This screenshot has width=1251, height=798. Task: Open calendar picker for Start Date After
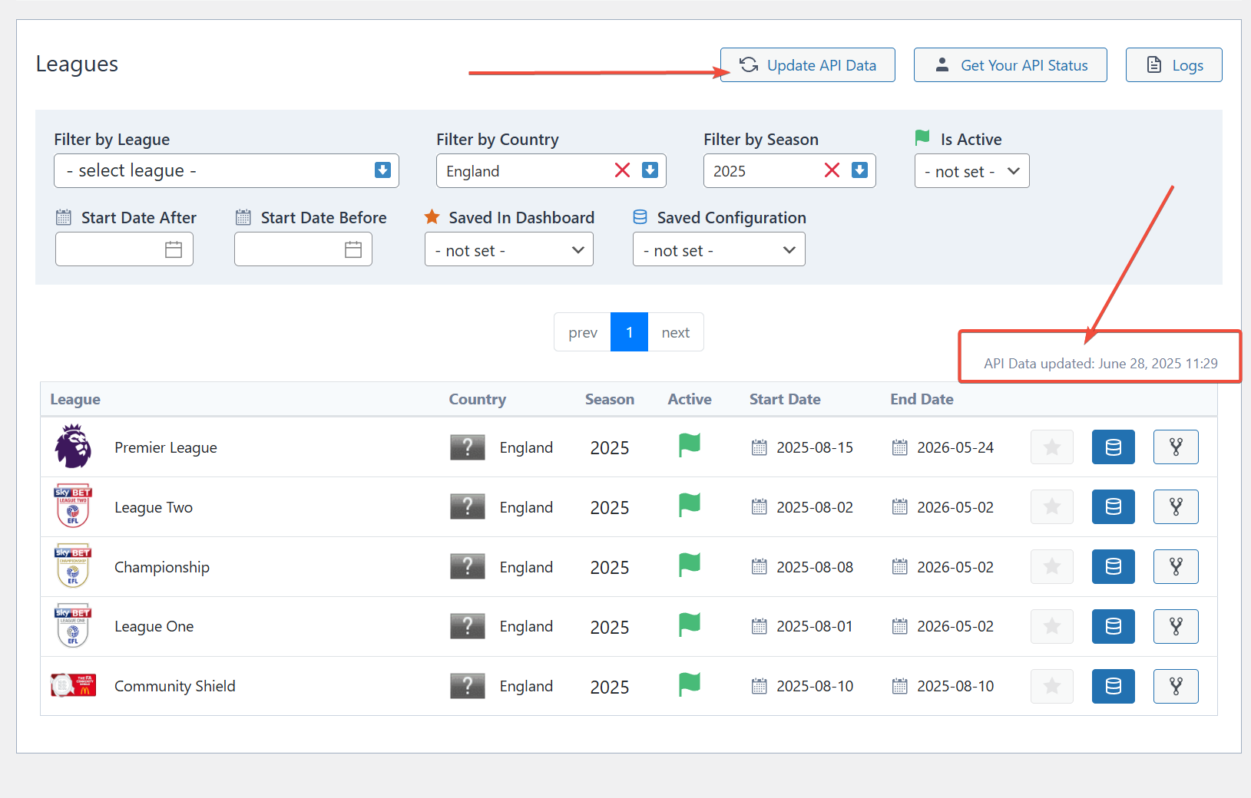point(174,249)
